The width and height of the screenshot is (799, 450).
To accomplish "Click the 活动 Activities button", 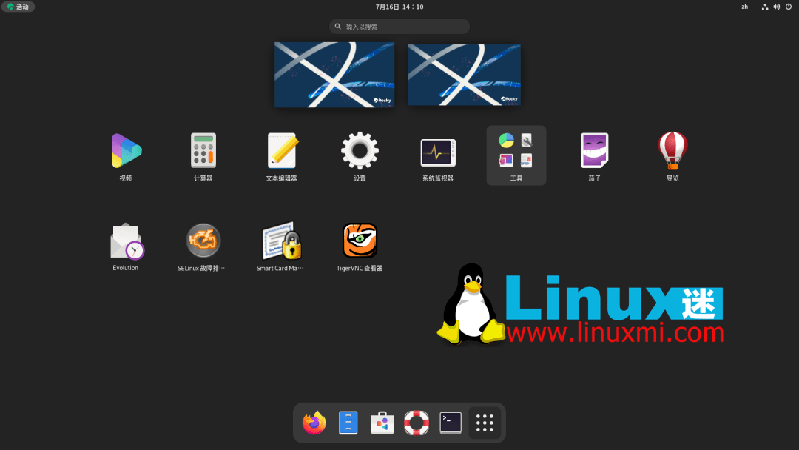I will click(x=18, y=7).
